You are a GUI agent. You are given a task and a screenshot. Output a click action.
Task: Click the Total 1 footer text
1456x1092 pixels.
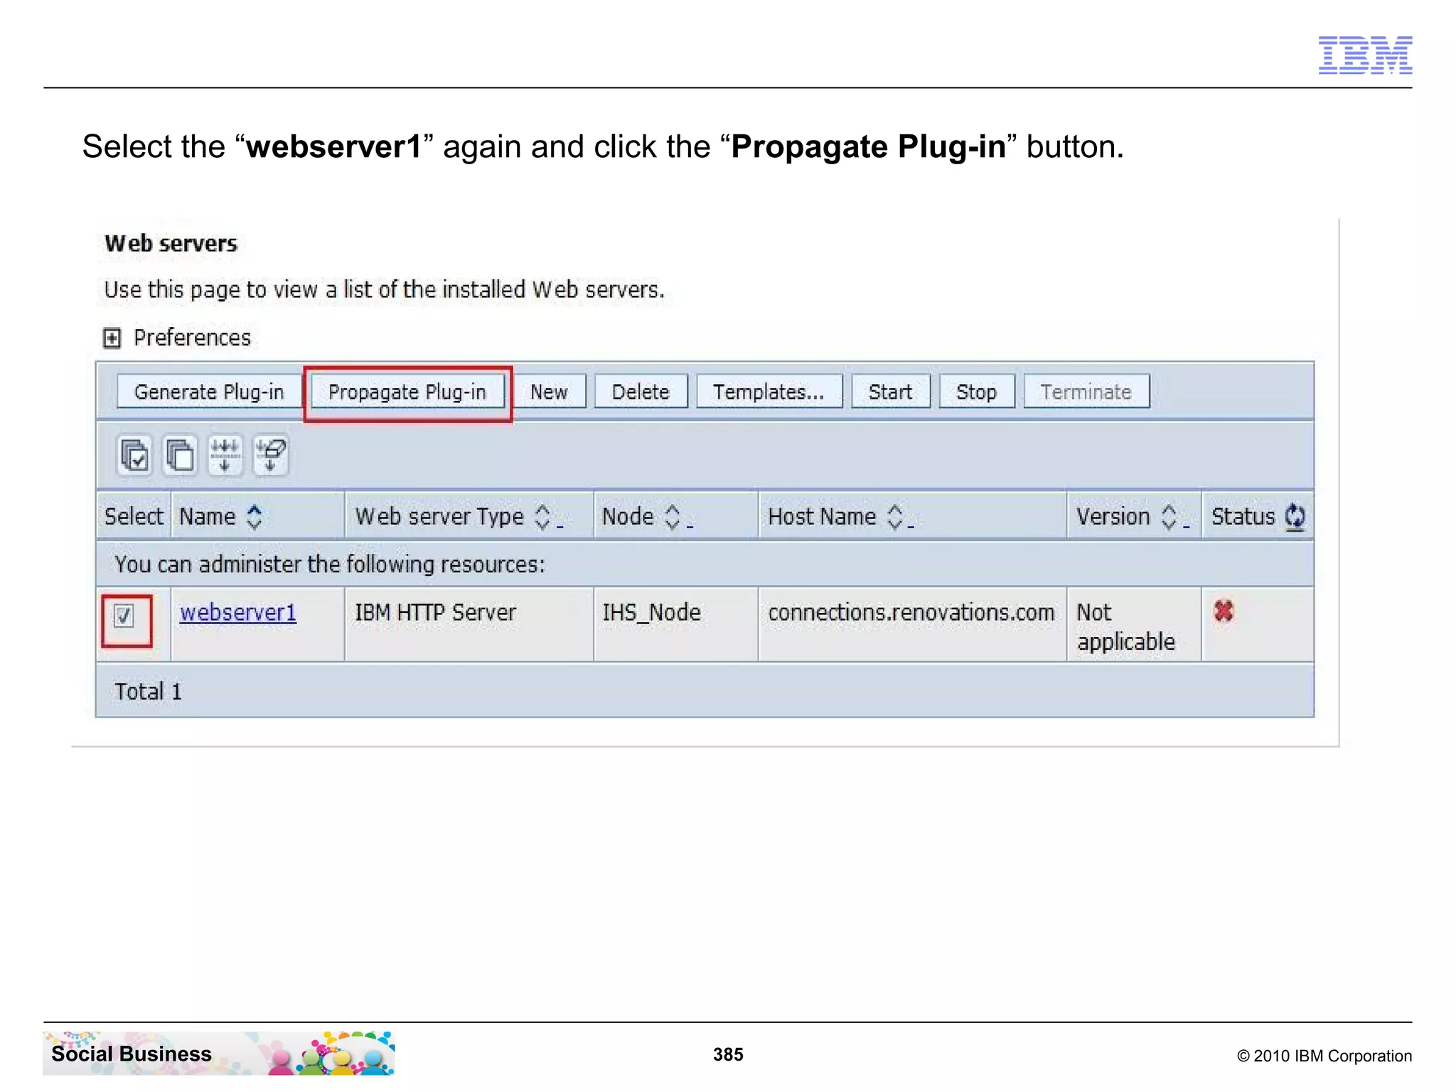(149, 691)
